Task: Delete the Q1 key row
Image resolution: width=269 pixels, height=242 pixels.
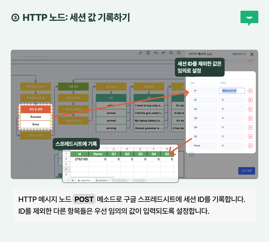Action: [250, 100]
